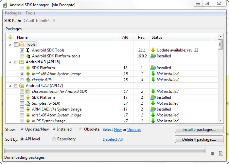Click the 'Done loading packages.' status message
229x164 pixels.
point(25,157)
